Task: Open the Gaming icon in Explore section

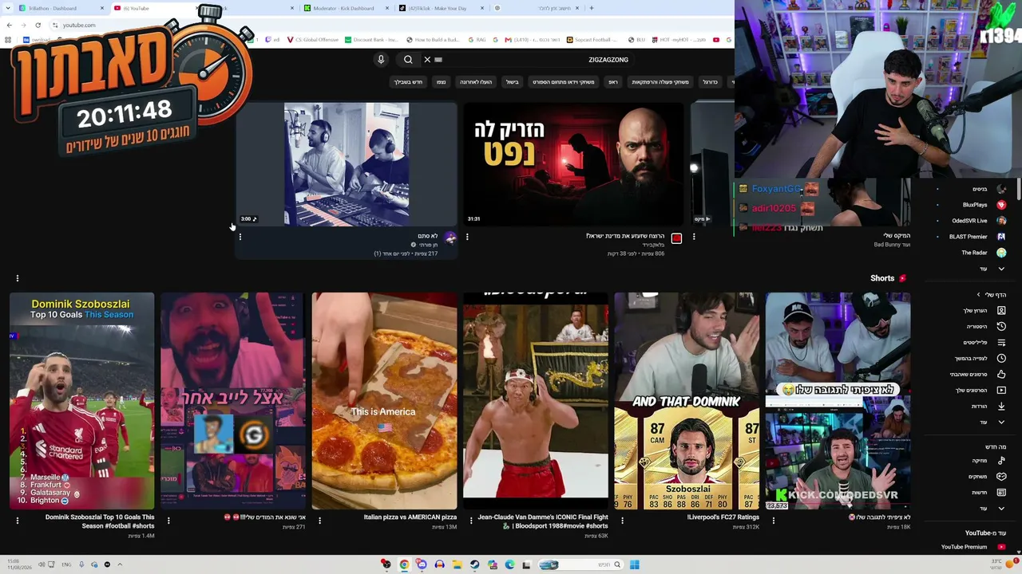Action: point(1001,476)
